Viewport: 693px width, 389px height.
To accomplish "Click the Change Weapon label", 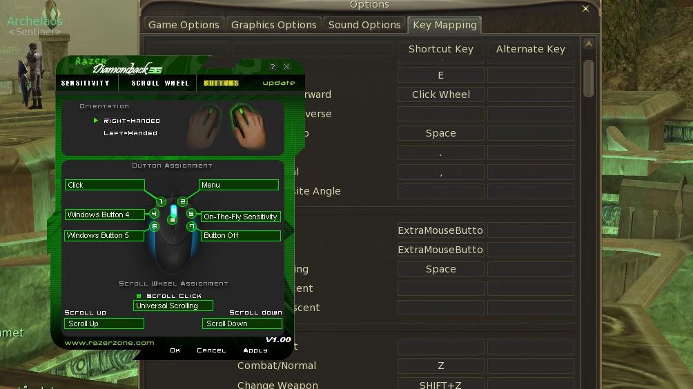I will point(277,385).
